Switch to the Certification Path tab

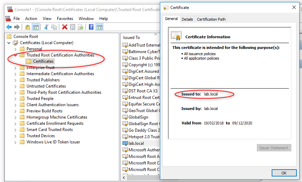point(211,19)
